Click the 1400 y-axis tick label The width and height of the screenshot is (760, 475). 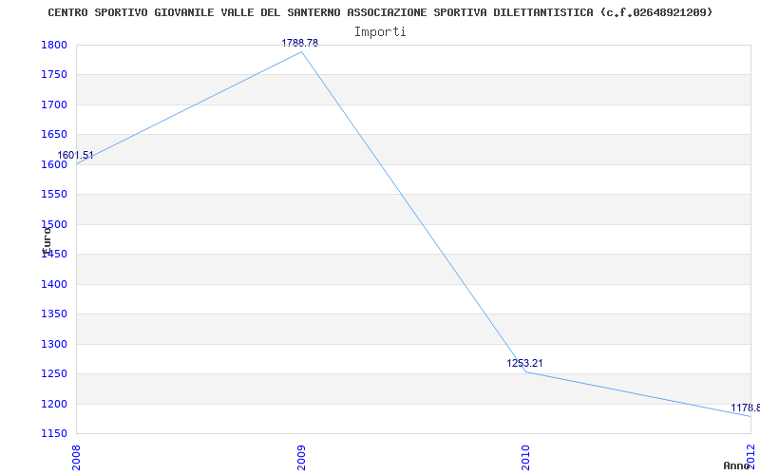pyautogui.click(x=54, y=284)
